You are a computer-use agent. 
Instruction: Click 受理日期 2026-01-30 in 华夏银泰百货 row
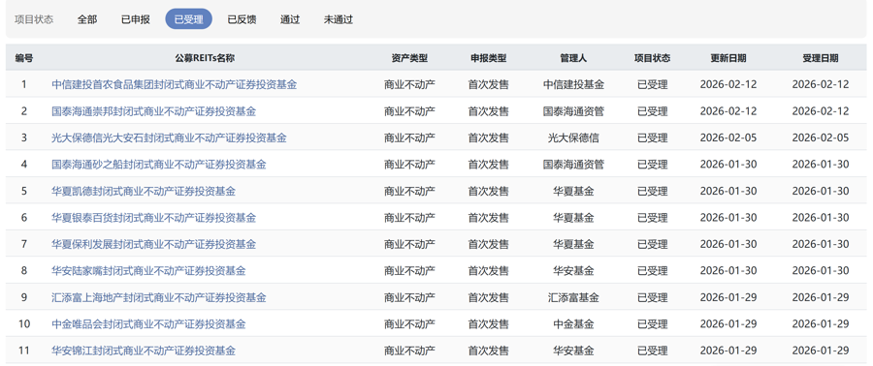tap(821, 218)
